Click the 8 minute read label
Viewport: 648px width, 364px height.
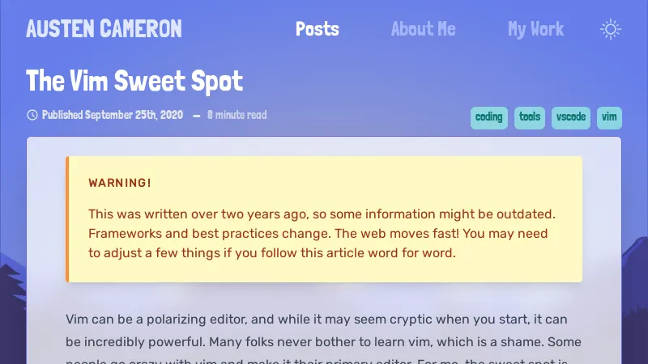tap(237, 115)
